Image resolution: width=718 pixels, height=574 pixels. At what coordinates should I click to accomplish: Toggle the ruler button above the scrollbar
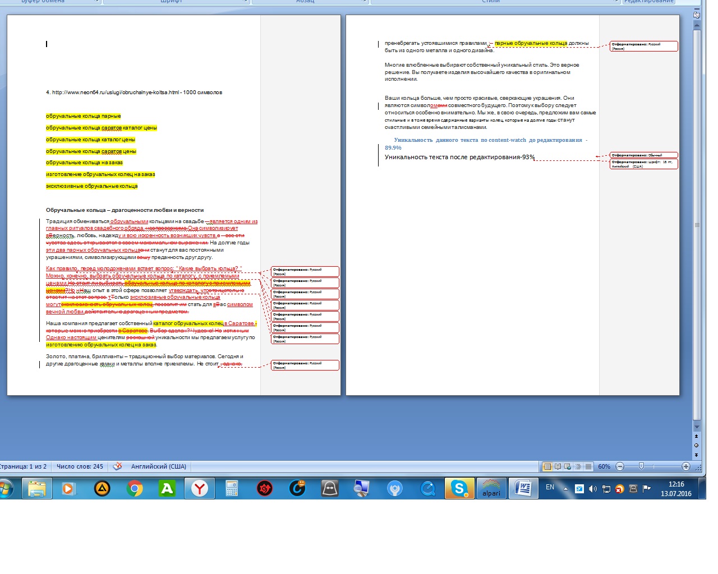(x=697, y=15)
